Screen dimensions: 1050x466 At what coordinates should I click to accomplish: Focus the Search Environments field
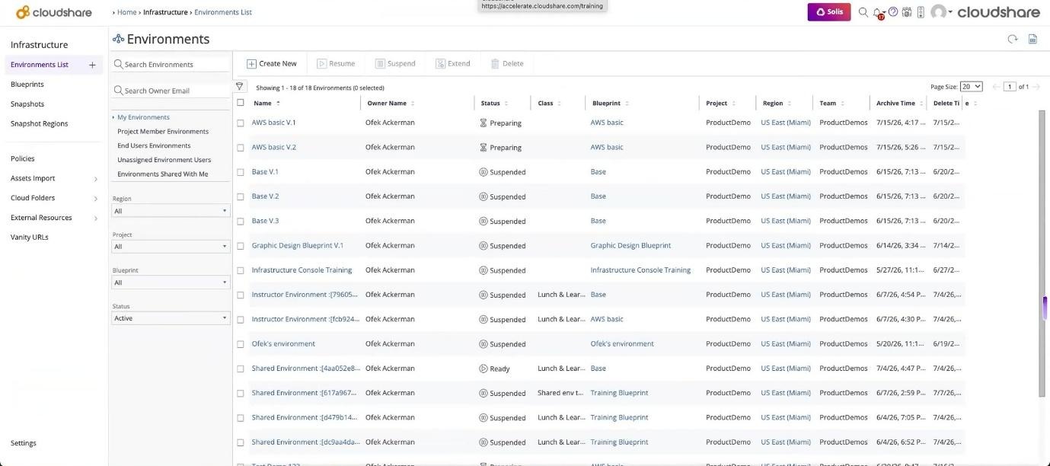pos(171,65)
